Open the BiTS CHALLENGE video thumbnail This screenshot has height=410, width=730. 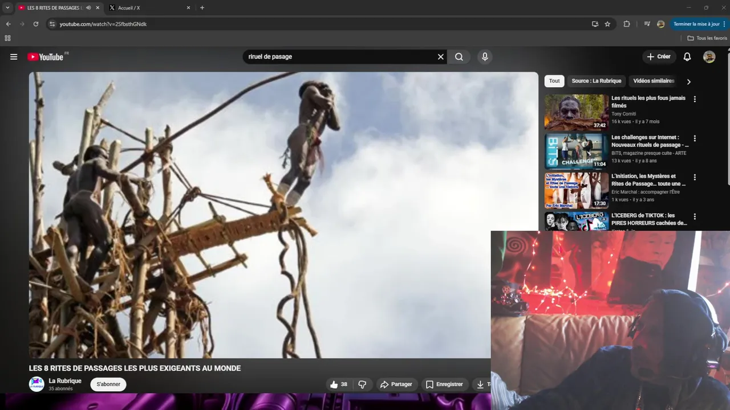pos(576,151)
